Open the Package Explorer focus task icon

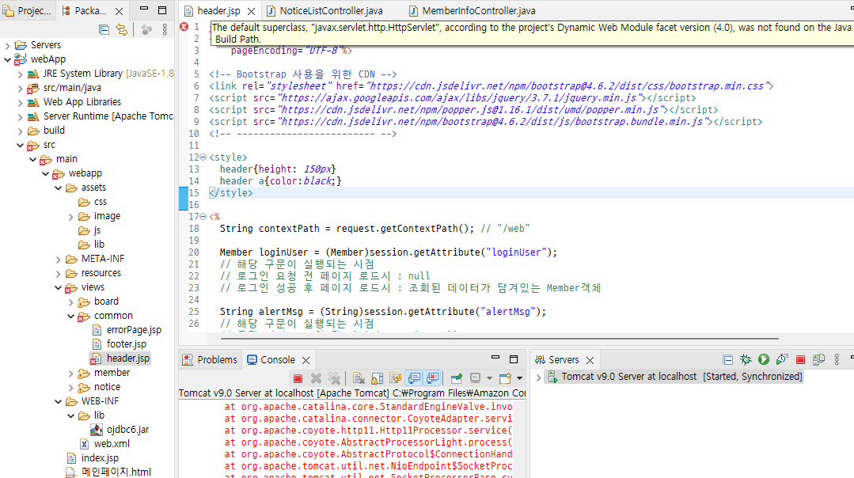[x=146, y=29]
